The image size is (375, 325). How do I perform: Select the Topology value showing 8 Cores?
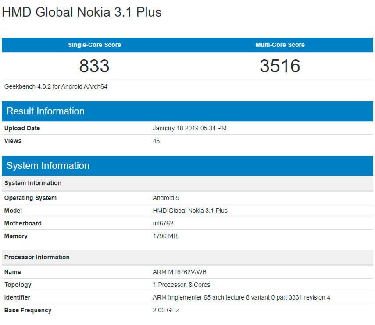point(182,285)
